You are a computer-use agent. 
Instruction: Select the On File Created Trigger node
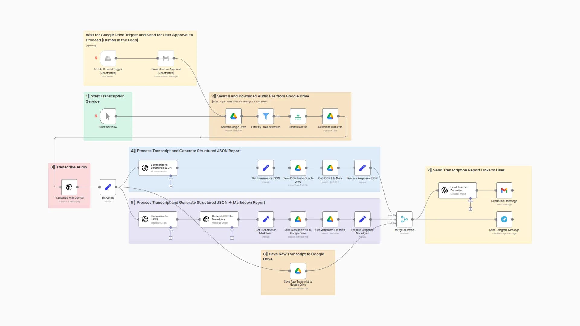[108, 58]
